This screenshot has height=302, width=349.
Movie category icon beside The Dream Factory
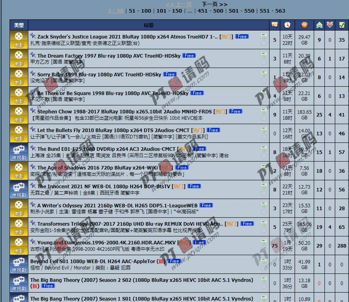[x=19, y=58]
